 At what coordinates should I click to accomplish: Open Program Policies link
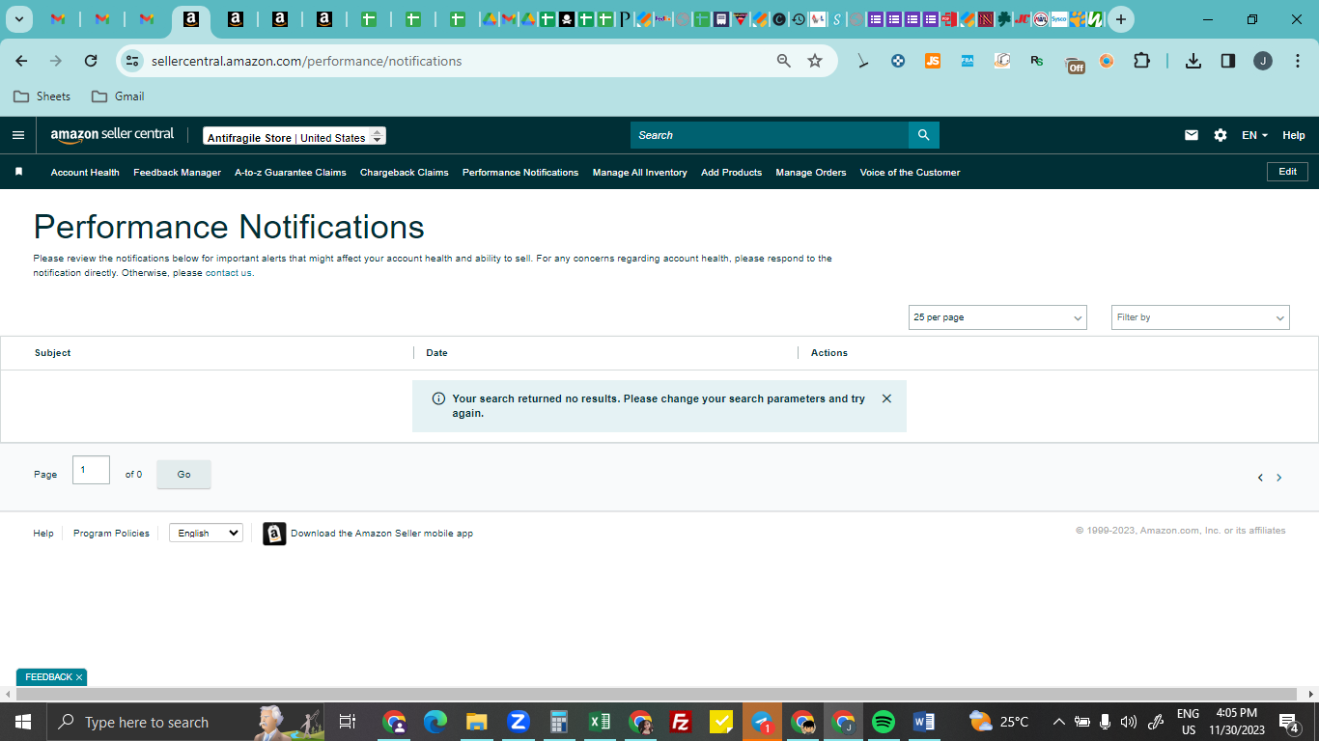coord(111,534)
